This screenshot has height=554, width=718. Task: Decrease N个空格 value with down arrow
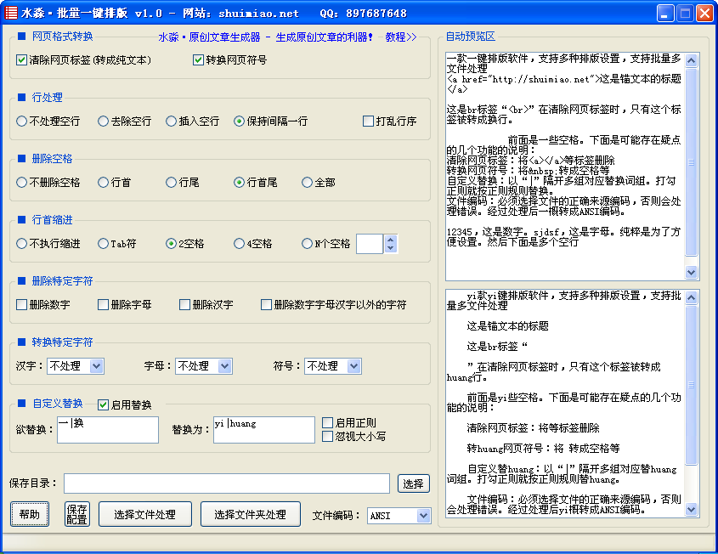[391, 248]
